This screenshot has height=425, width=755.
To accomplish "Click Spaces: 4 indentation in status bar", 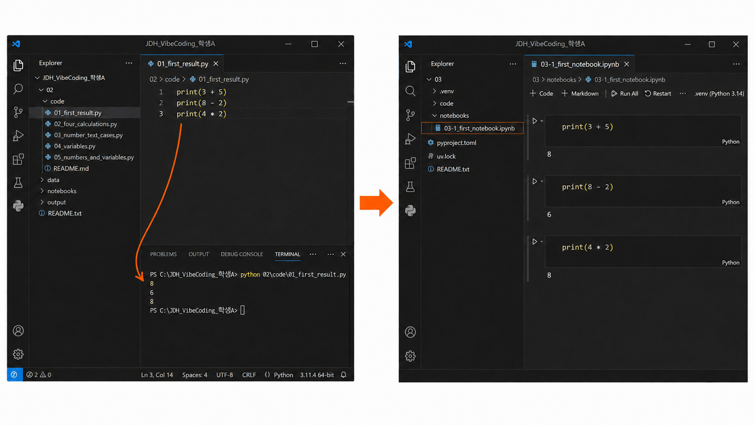I will tap(195, 375).
